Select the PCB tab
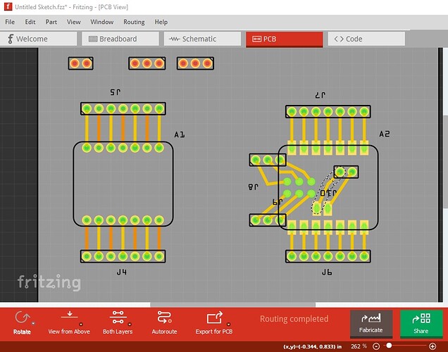The width and height of the screenshot is (448, 352). point(285,39)
